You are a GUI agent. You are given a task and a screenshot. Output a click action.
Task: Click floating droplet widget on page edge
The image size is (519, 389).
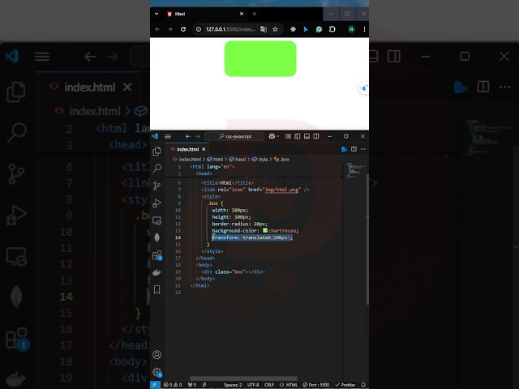tap(364, 88)
